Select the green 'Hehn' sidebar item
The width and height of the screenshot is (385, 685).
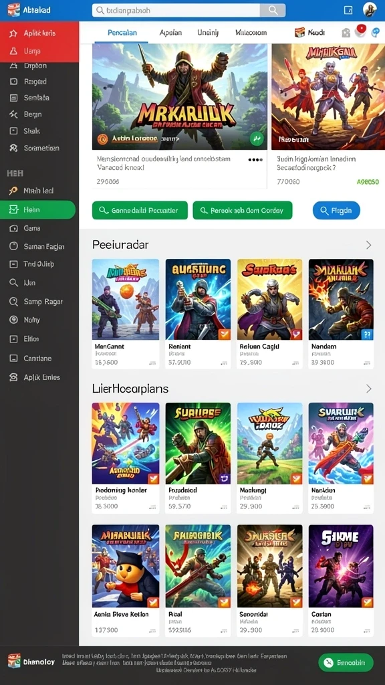click(37, 209)
